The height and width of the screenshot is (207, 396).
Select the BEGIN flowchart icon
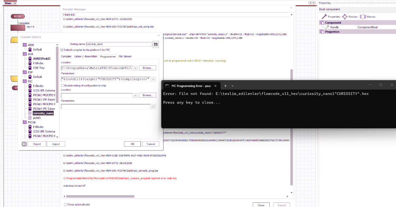[x=17, y=16]
